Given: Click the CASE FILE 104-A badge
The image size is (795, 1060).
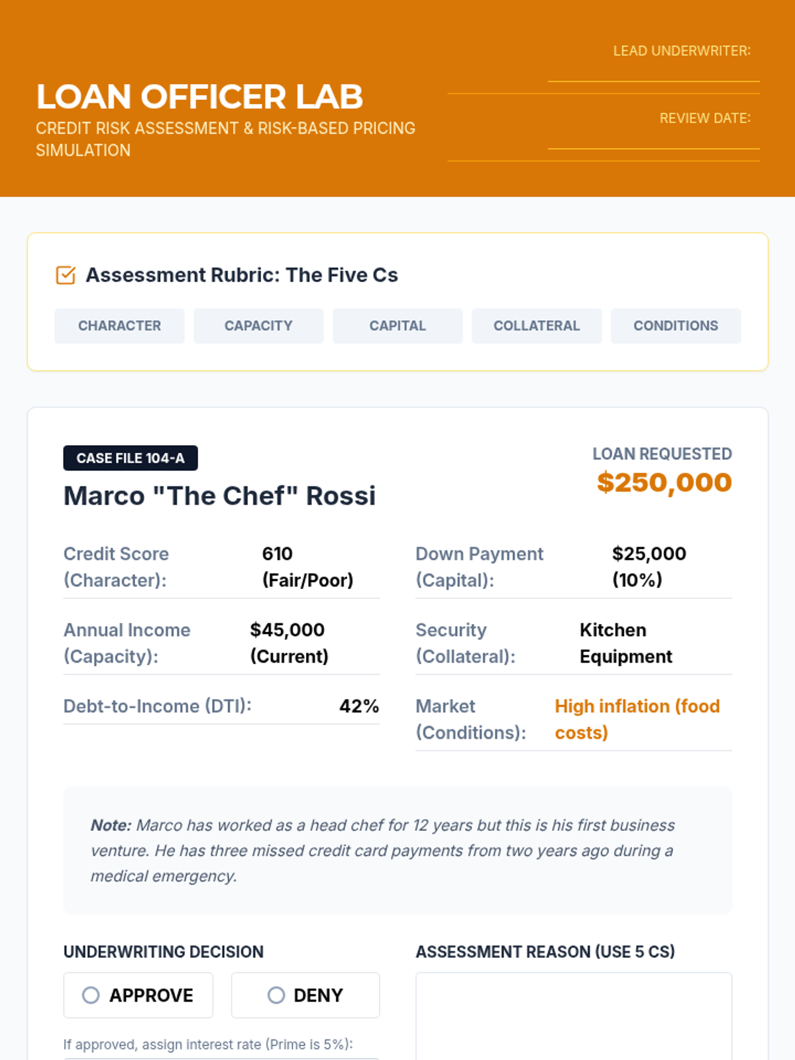Looking at the screenshot, I should click(x=131, y=458).
